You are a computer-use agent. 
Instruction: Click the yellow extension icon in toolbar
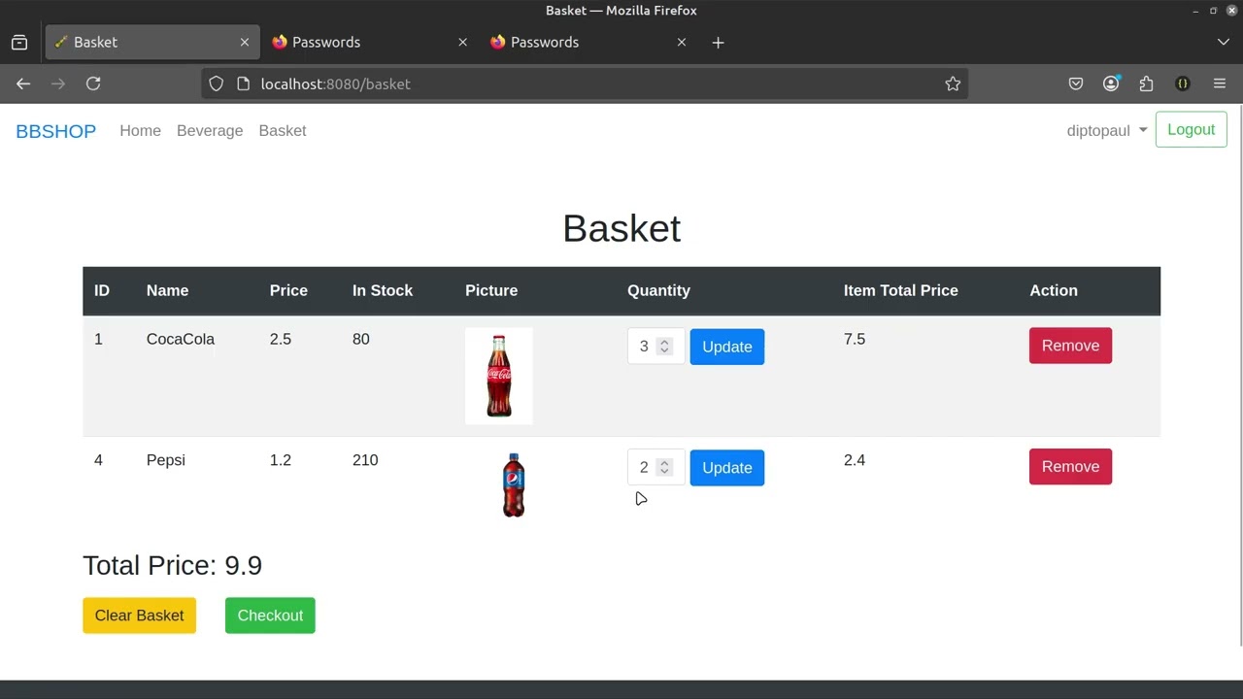point(1183,84)
